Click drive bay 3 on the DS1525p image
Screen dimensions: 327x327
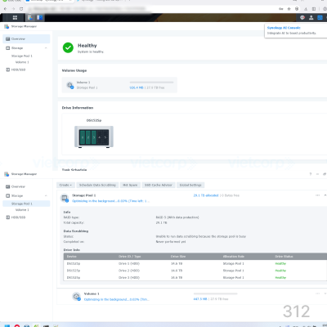[x=94, y=137]
